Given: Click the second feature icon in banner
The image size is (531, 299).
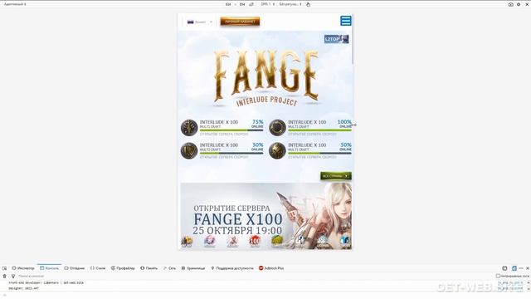Looking at the screenshot, I should [x=209, y=242].
